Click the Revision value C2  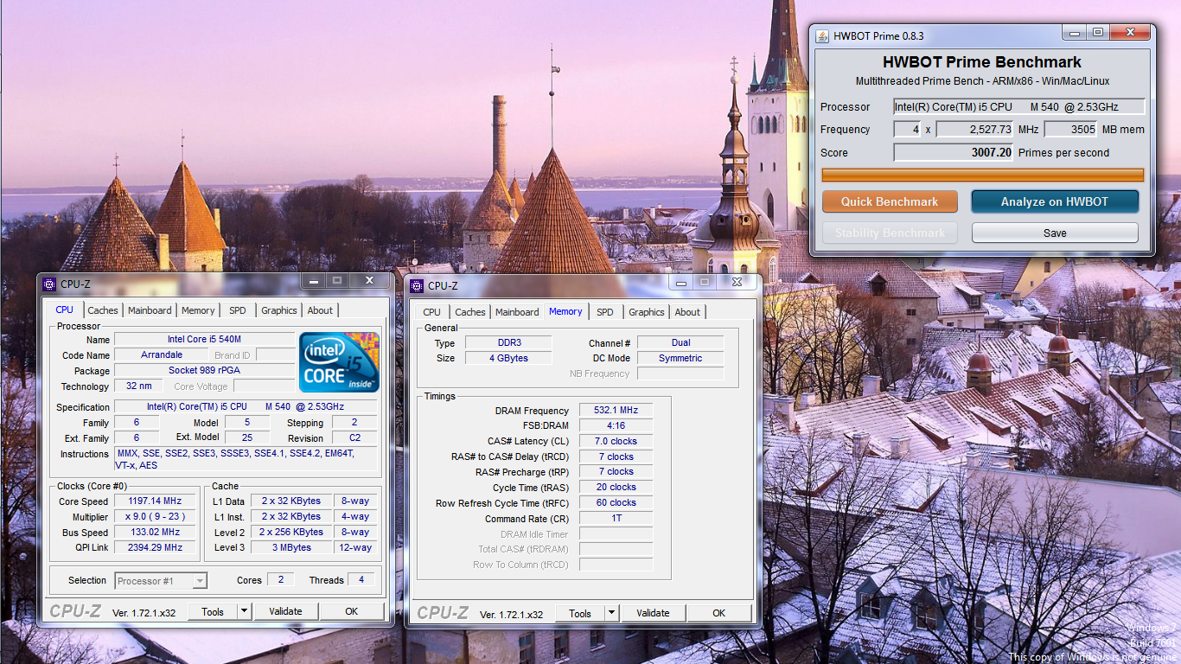(354, 438)
